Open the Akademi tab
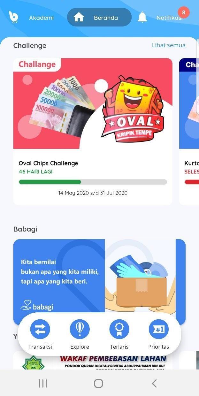 point(41,18)
